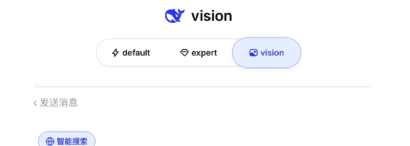Click the lightning bolt icon on default

point(115,53)
